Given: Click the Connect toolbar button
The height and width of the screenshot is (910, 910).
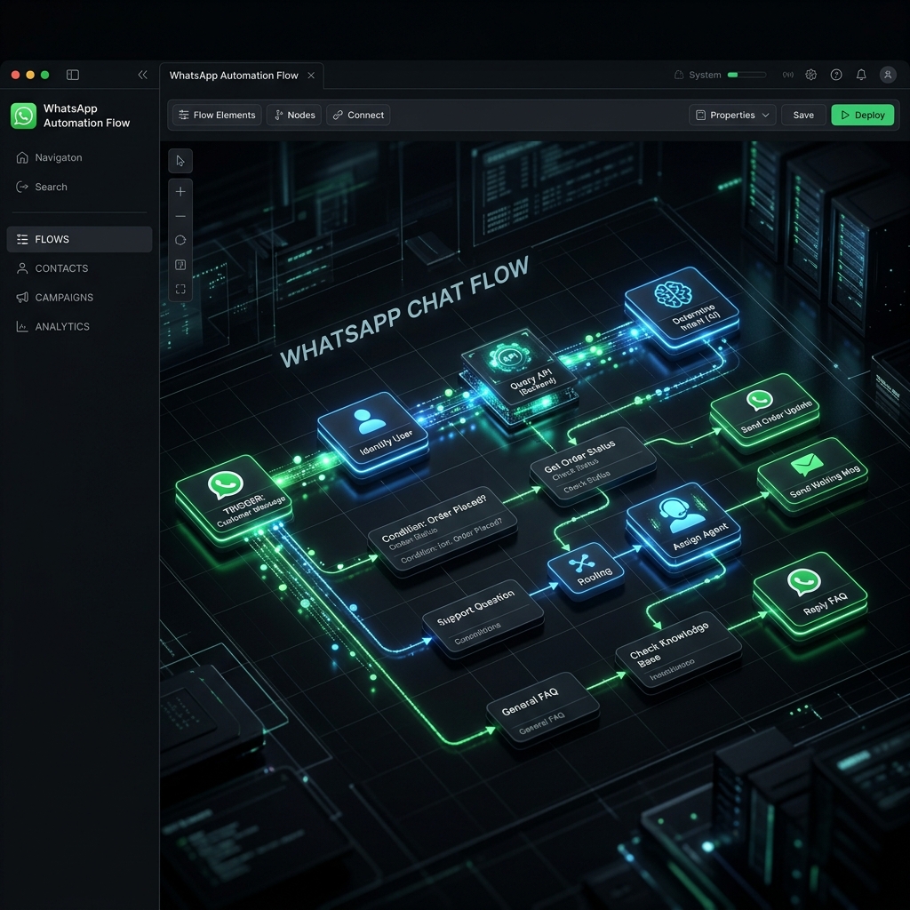Looking at the screenshot, I should (358, 115).
